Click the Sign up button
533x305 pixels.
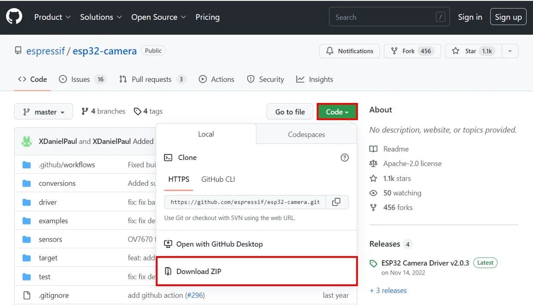point(508,17)
